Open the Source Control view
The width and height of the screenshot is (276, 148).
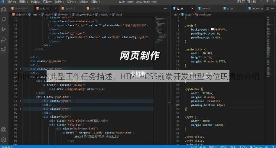[4, 30]
